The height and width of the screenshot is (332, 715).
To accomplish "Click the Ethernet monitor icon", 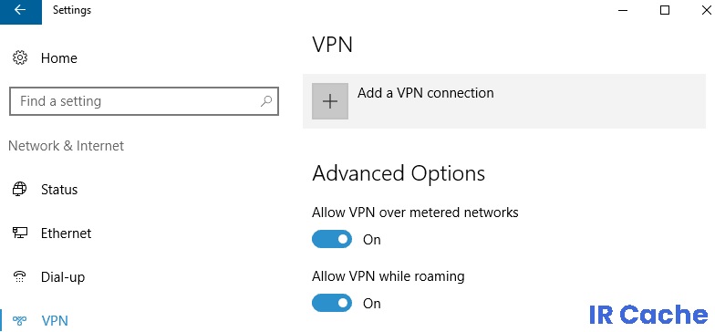I will pyautogui.click(x=20, y=233).
